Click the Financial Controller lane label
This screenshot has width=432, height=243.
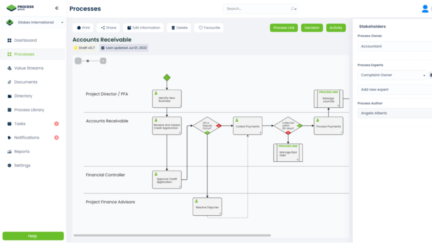point(105,175)
